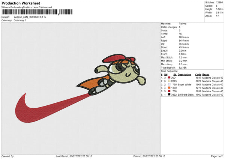The width and height of the screenshot is (225, 159).
Task: Click thread number '1370' in stop row 4
Action: (174, 88)
